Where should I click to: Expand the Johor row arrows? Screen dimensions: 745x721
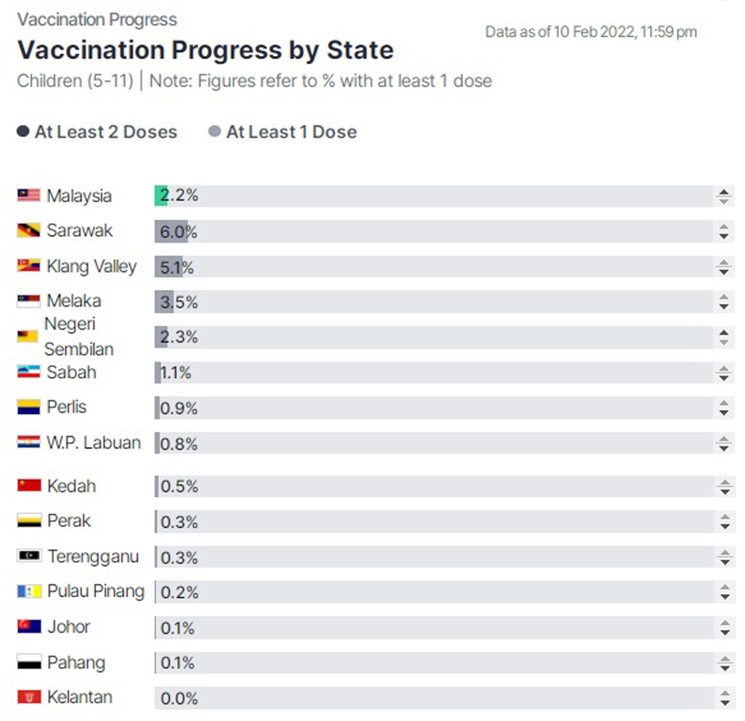pos(724,628)
